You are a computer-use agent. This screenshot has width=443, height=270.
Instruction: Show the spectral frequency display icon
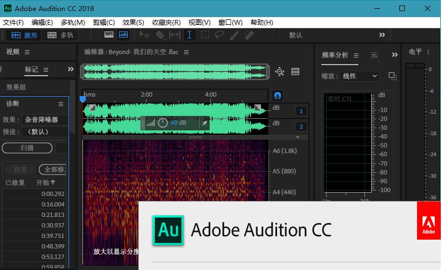109,35
